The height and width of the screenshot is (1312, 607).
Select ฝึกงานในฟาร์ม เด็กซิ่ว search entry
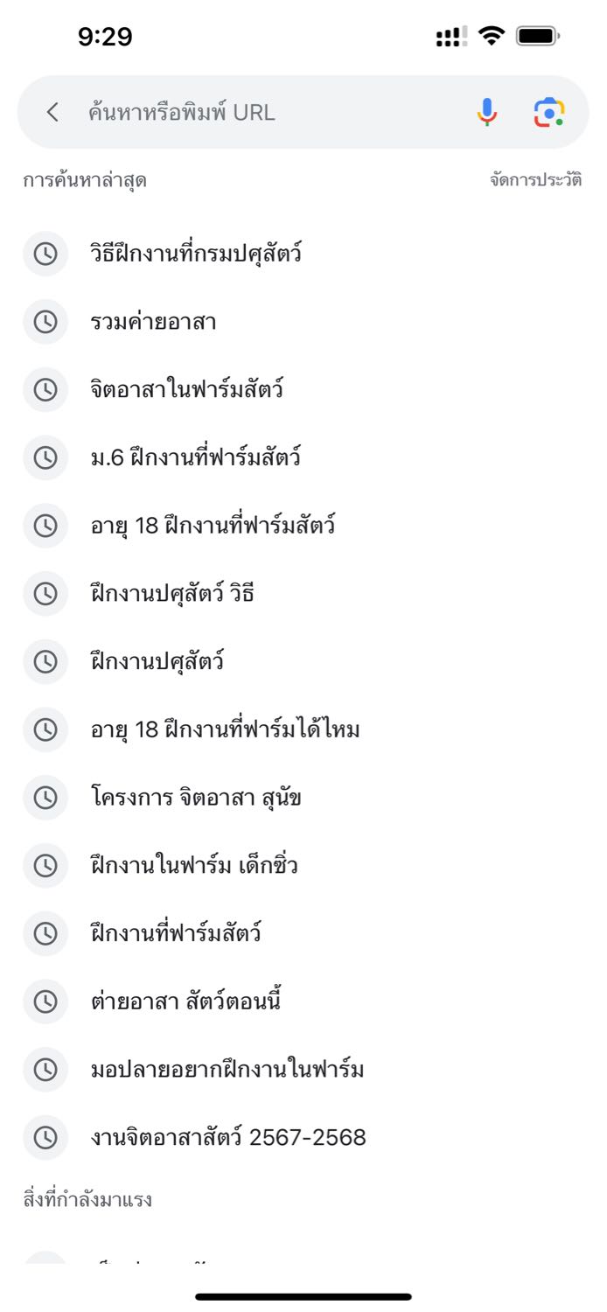(303, 865)
